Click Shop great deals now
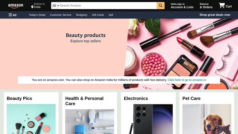238x134 pixels. [215, 15]
